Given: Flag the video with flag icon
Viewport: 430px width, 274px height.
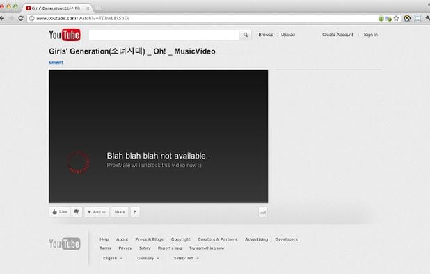Looking at the screenshot, I should pos(135,212).
